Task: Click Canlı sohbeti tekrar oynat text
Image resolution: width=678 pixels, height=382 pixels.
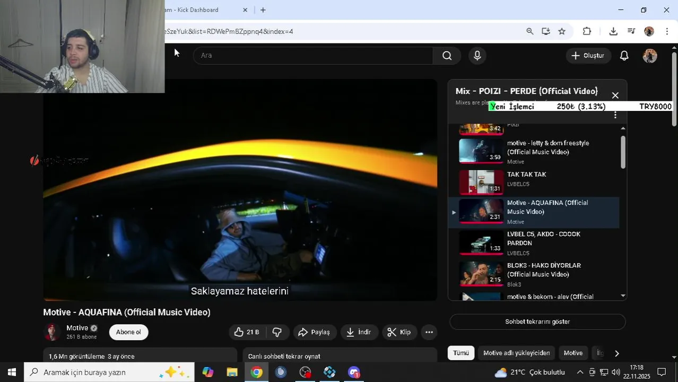Action: [284, 357]
